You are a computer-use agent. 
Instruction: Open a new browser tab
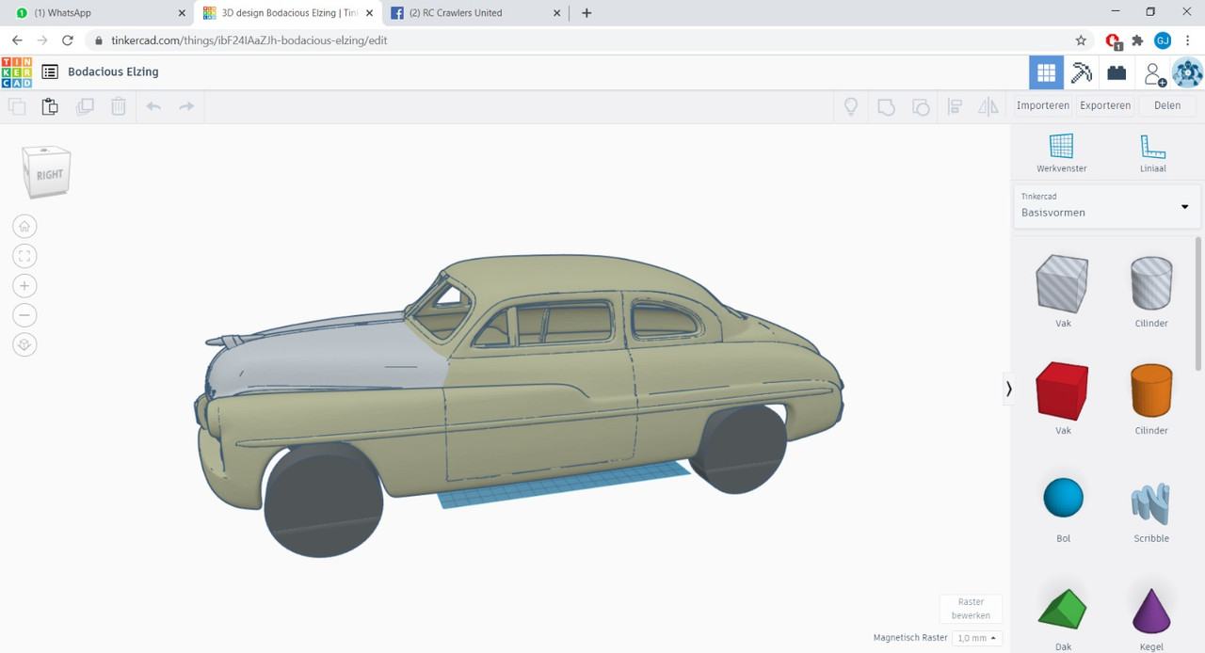coord(586,13)
